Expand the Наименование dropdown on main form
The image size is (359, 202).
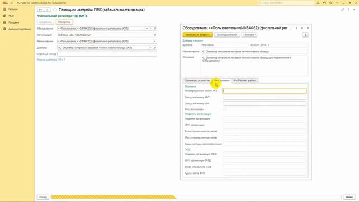point(155,42)
